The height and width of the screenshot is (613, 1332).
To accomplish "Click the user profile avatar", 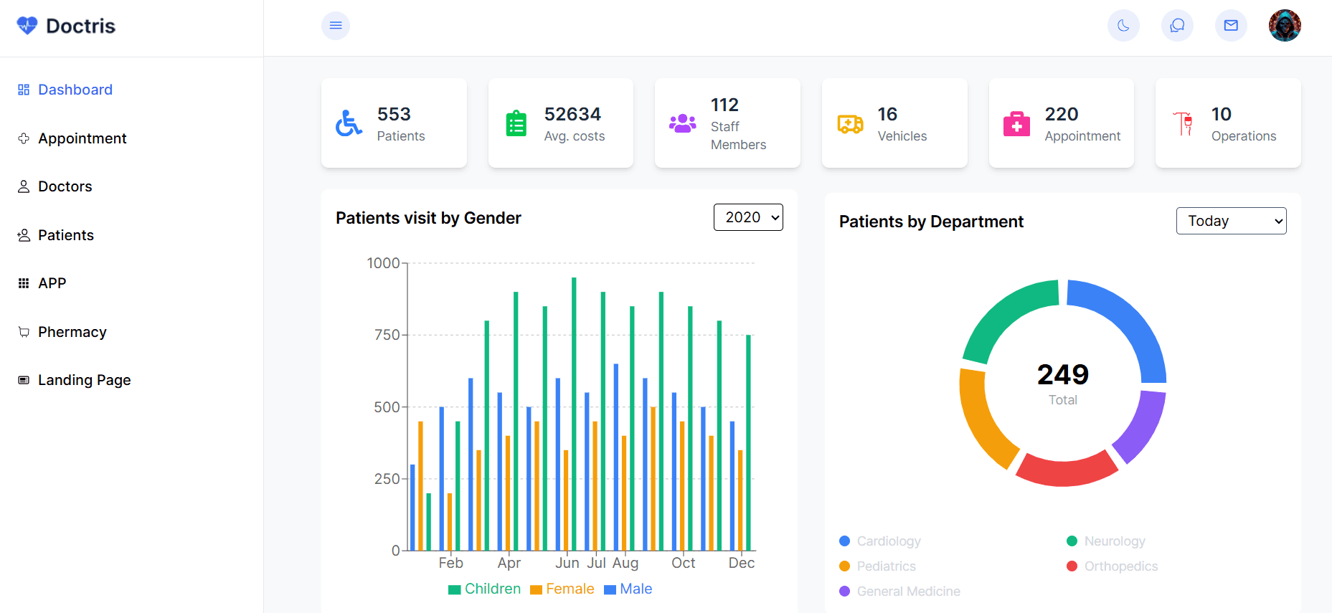I will pyautogui.click(x=1284, y=26).
